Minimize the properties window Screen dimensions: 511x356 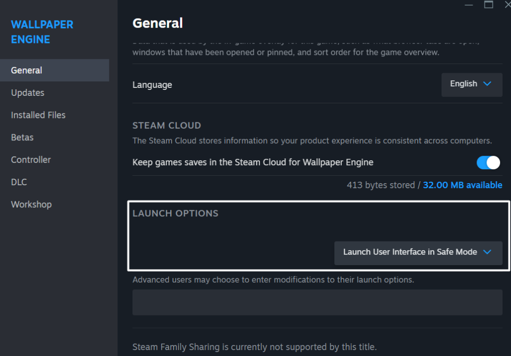coord(468,4)
